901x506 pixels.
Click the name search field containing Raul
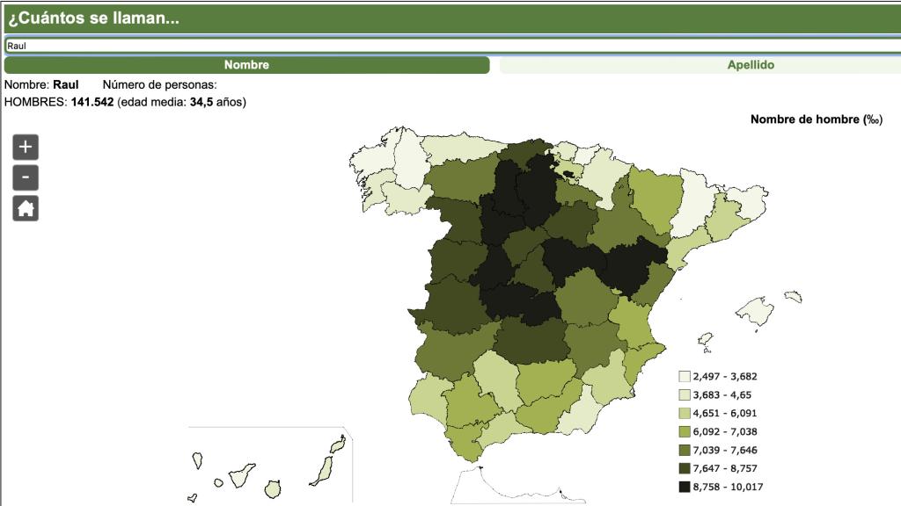coord(453,46)
